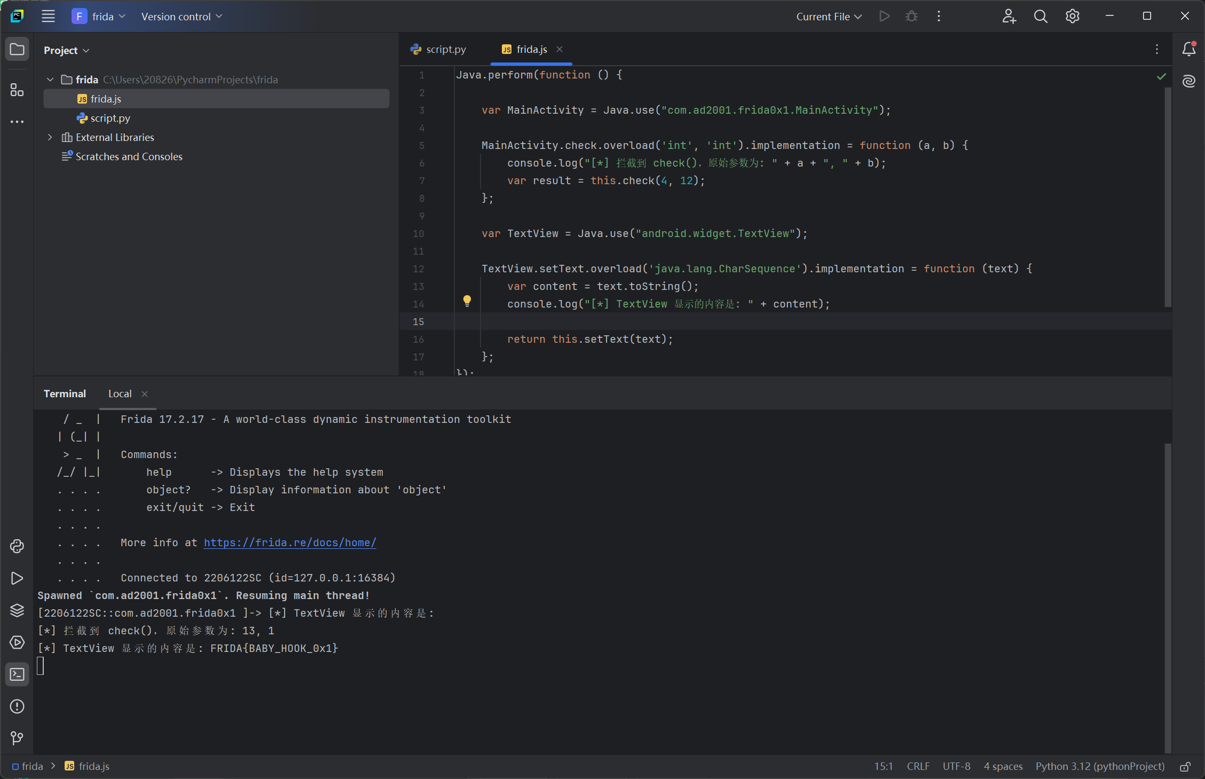The width and height of the screenshot is (1205, 779).
Task: Open the Structure tool window
Action: point(17,90)
